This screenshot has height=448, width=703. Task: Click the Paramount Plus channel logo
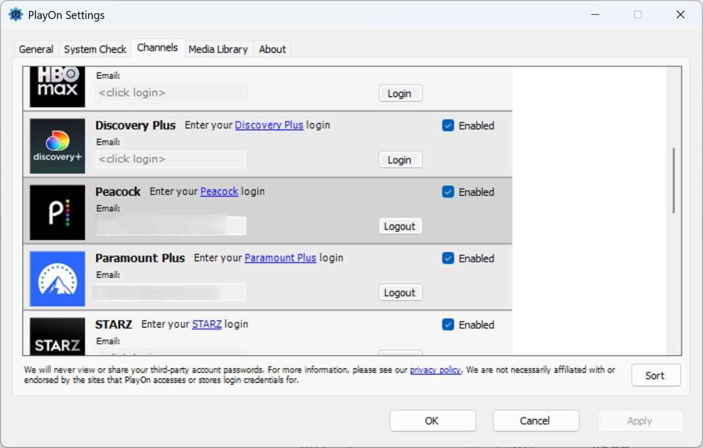tap(57, 278)
